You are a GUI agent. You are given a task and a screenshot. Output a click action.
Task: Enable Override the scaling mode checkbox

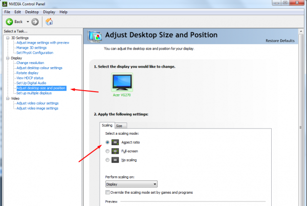[x=107, y=192]
